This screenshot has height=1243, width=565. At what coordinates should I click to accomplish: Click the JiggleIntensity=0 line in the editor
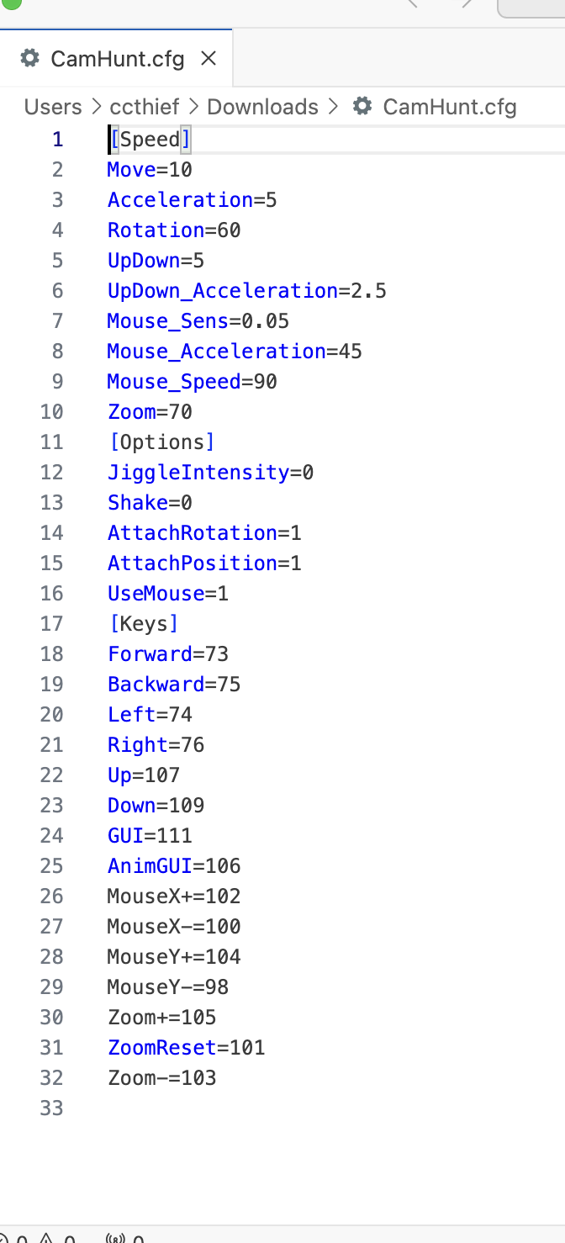coord(210,473)
